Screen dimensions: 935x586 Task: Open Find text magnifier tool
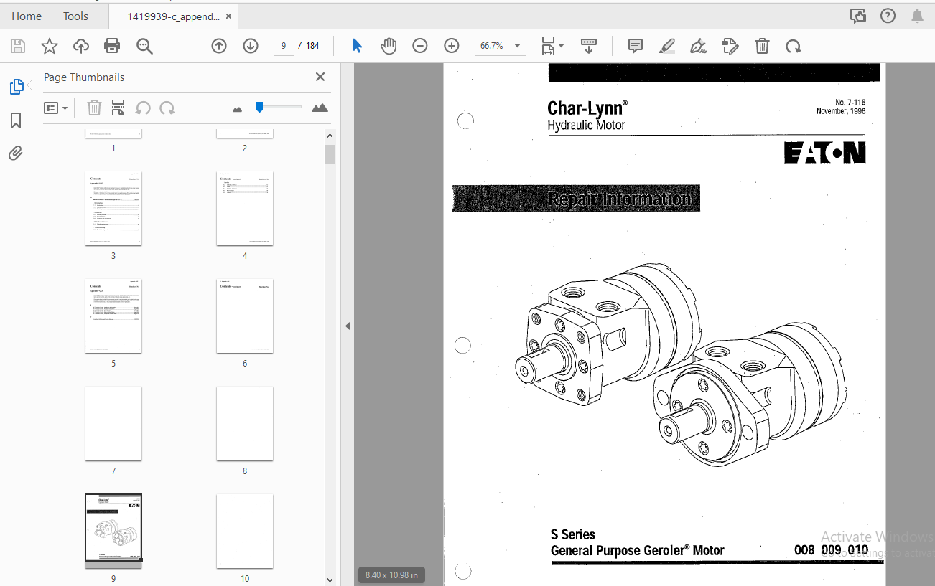click(145, 47)
